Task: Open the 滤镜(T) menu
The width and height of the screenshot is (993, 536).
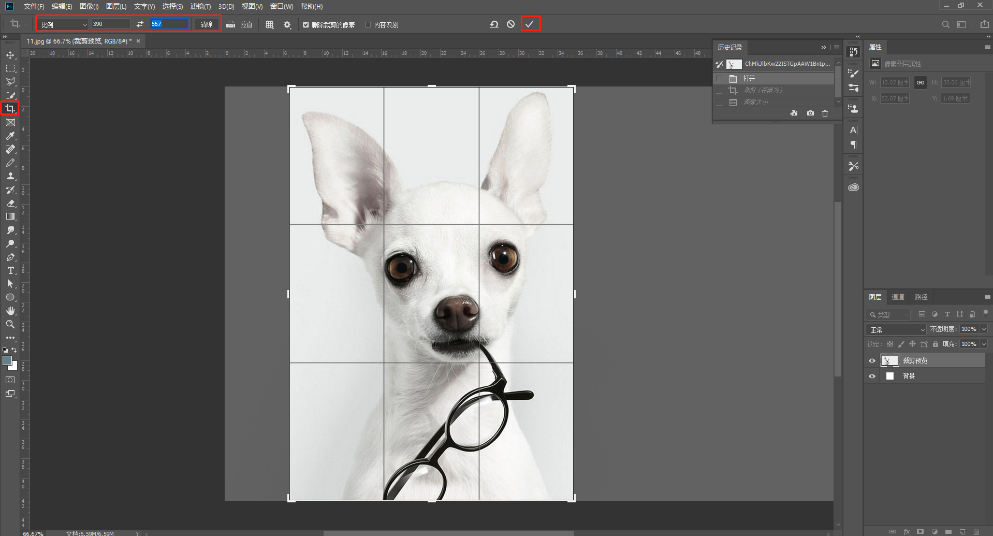Action: coord(200,7)
